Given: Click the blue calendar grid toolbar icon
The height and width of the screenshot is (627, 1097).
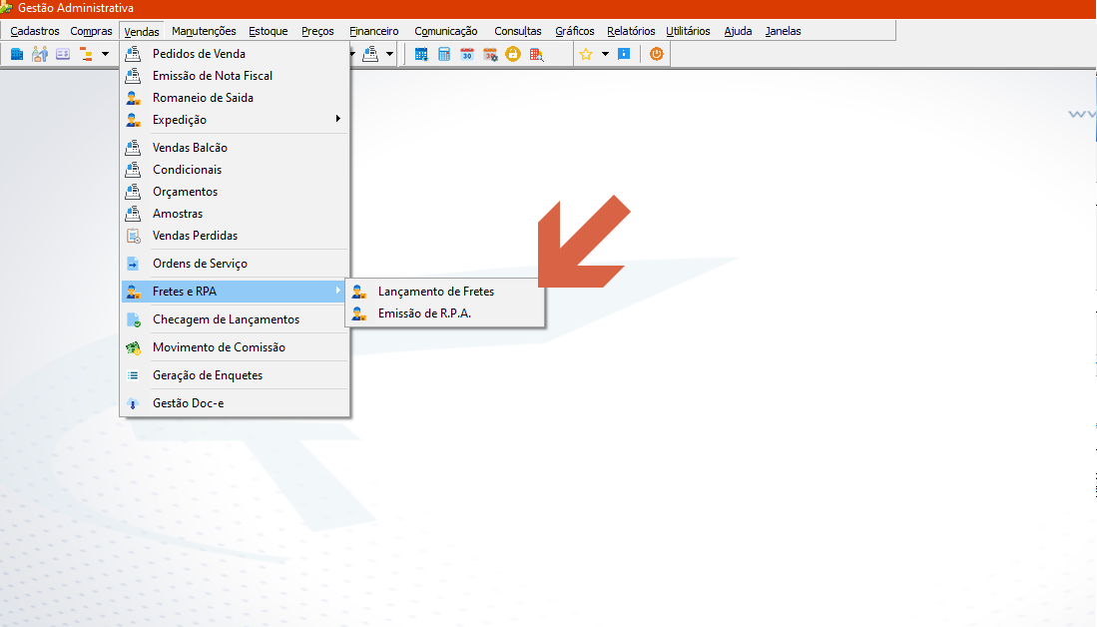Looking at the screenshot, I should [x=421, y=54].
